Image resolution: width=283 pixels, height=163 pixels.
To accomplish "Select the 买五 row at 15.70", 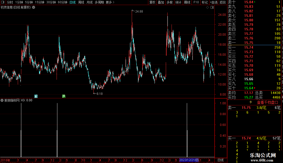I will click(254, 65).
